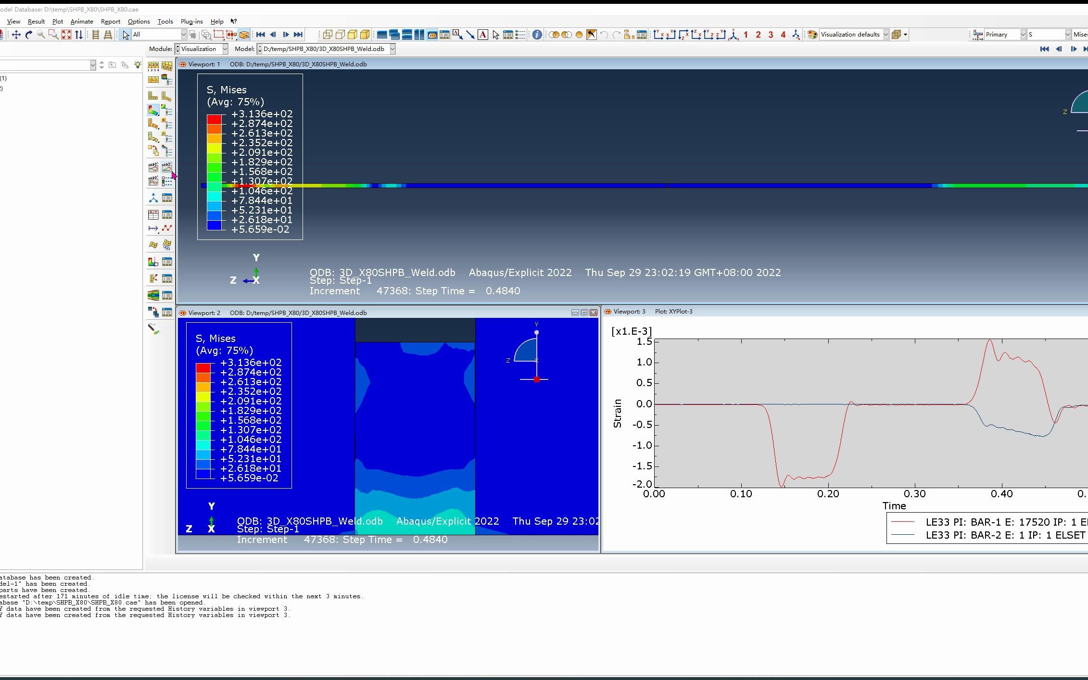Click the Cycle Views icon
This screenshot has width=1088, height=680.
[79, 35]
